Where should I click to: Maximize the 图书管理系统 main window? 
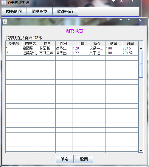coord(122,1)
